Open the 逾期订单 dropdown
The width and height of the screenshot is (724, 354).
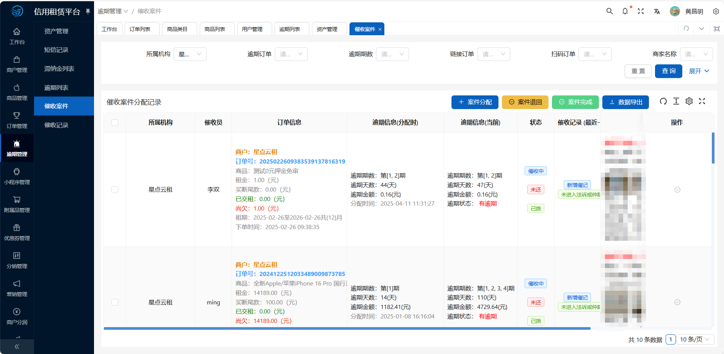click(x=291, y=54)
